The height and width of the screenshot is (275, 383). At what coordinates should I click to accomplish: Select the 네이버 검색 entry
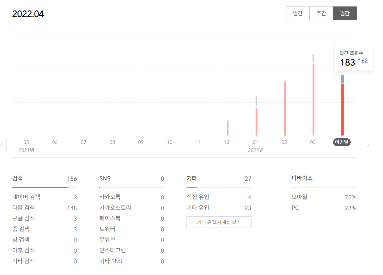pyautogui.click(x=26, y=197)
